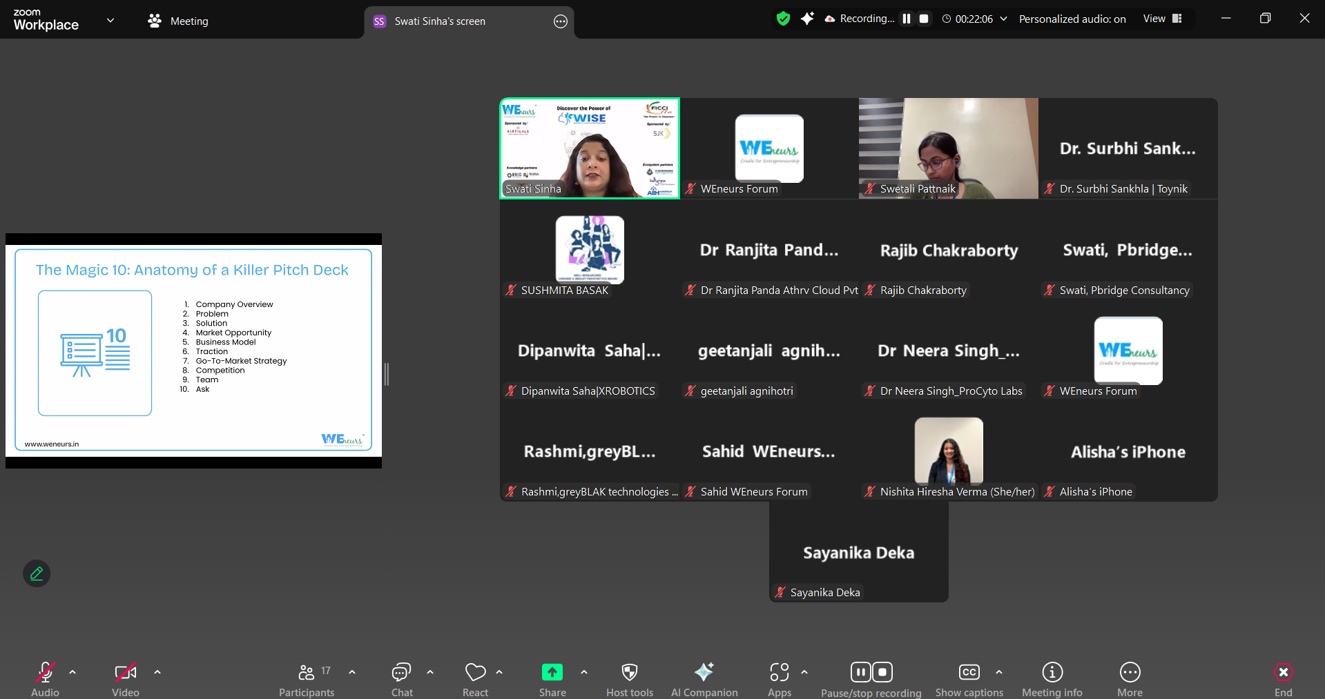1325x699 pixels.
Task: Select Swetali Pattnaik's video tile
Action: point(948,148)
